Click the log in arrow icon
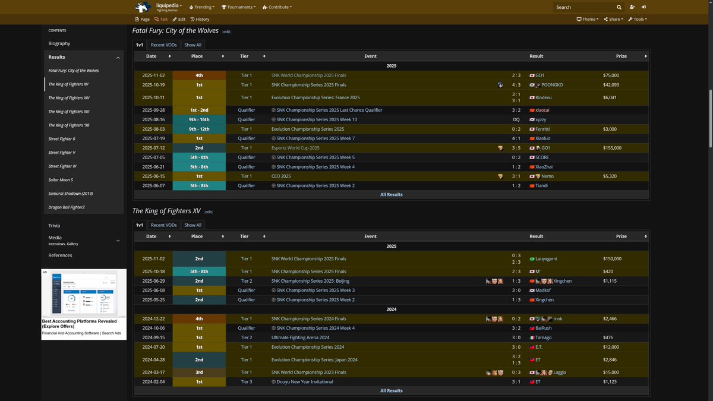Screen dimensions: 713x401 click(x=644, y=7)
